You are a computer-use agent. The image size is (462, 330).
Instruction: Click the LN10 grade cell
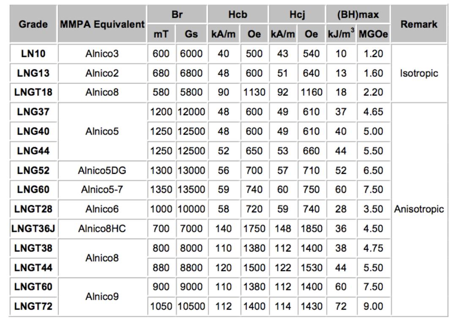pos(33,54)
